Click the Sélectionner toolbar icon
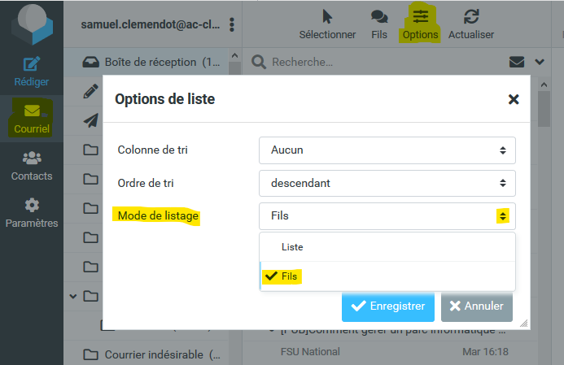564x365 pixels. (x=327, y=18)
